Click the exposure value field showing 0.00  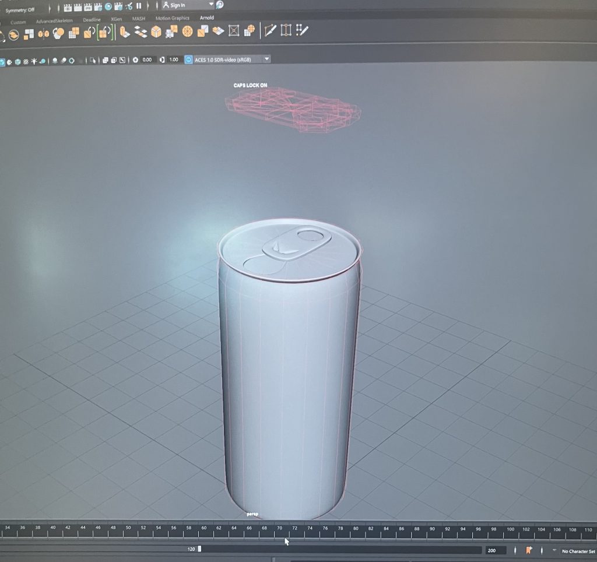[x=147, y=60]
